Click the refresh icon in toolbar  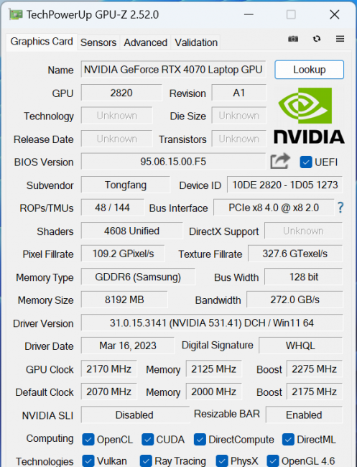[317, 39]
